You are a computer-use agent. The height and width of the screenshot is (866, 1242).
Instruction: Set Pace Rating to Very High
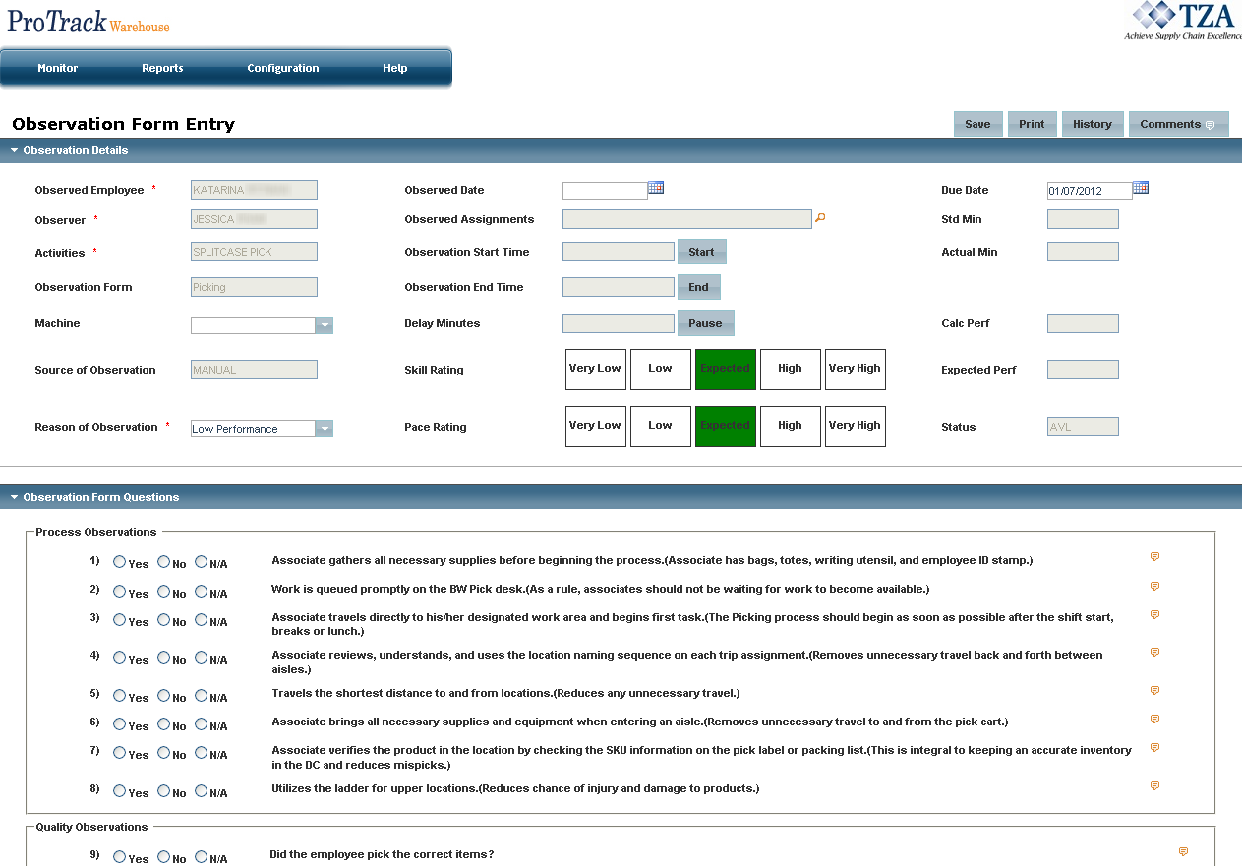pos(856,427)
